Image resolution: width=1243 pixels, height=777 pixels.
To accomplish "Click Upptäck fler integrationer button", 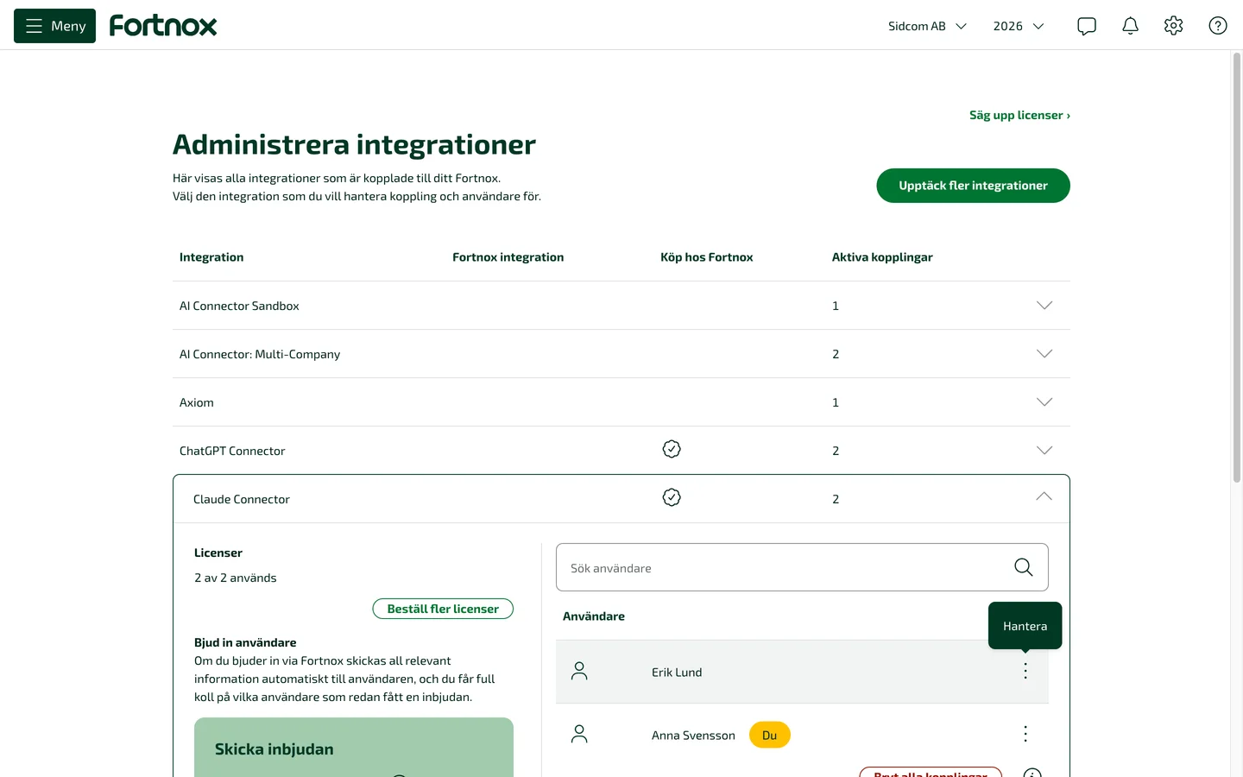I will pos(973,186).
